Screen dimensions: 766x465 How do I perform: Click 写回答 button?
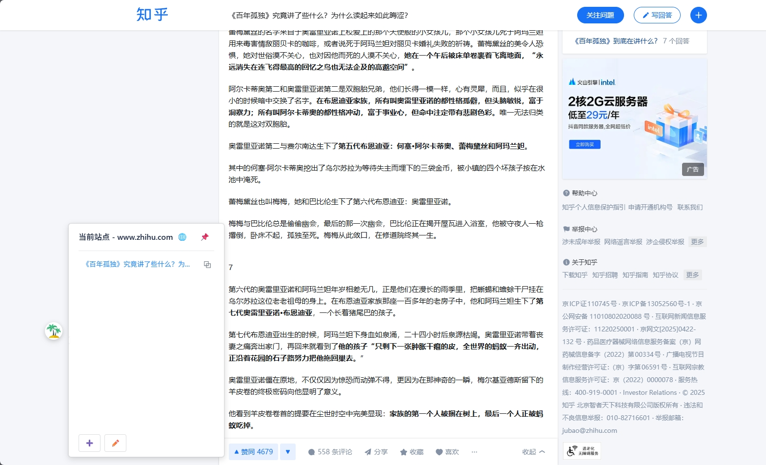tap(657, 15)
